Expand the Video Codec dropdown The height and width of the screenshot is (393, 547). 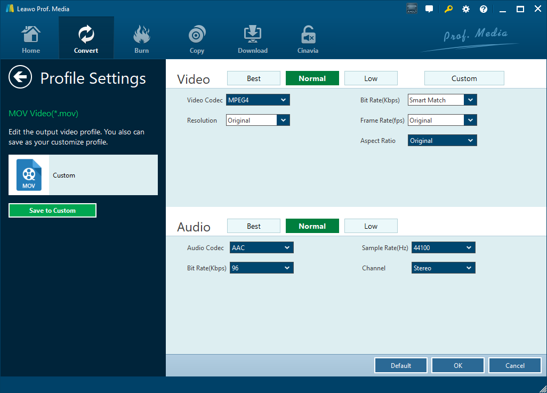click(x=258, y=100)
